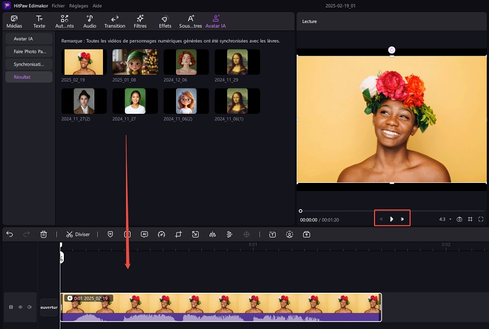Screen dimensions: 489x329
Task: Select the 2024_11_27 green background thumbnail
Action: pyautogui.click(x=135, y=101)
